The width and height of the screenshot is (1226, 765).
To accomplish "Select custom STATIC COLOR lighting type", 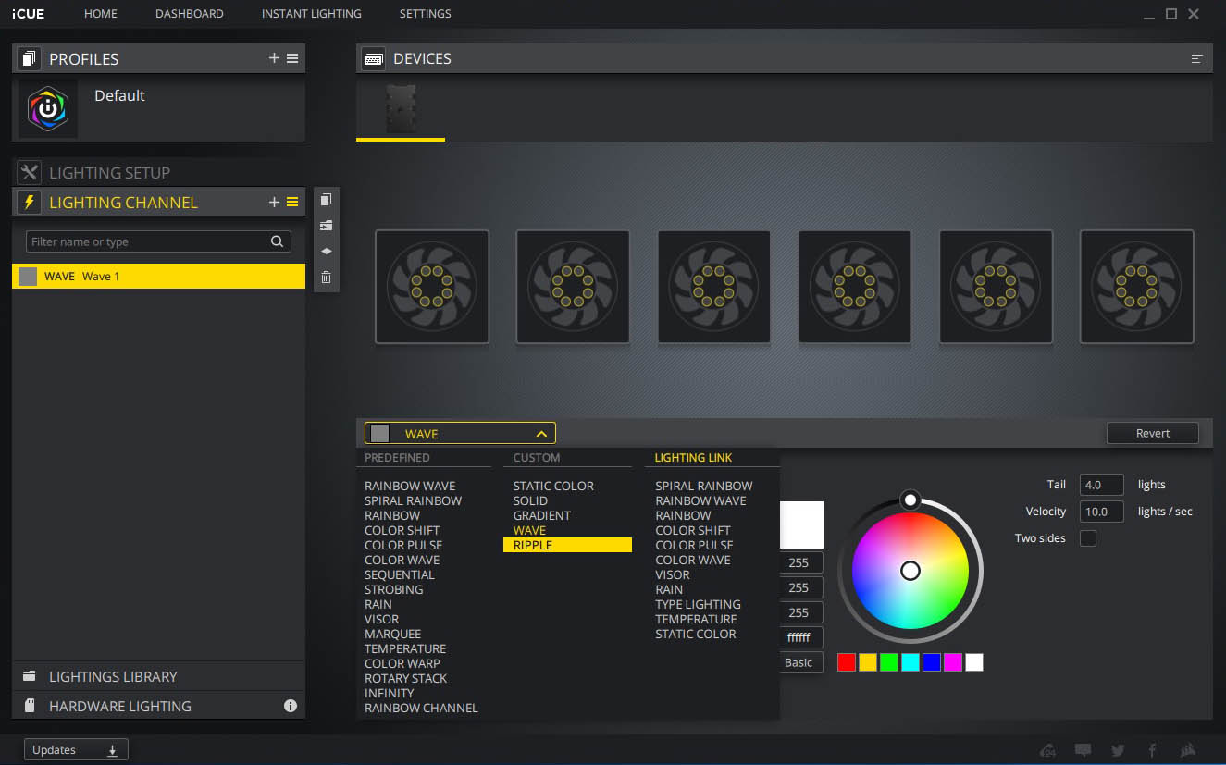I will pos(553,486).
